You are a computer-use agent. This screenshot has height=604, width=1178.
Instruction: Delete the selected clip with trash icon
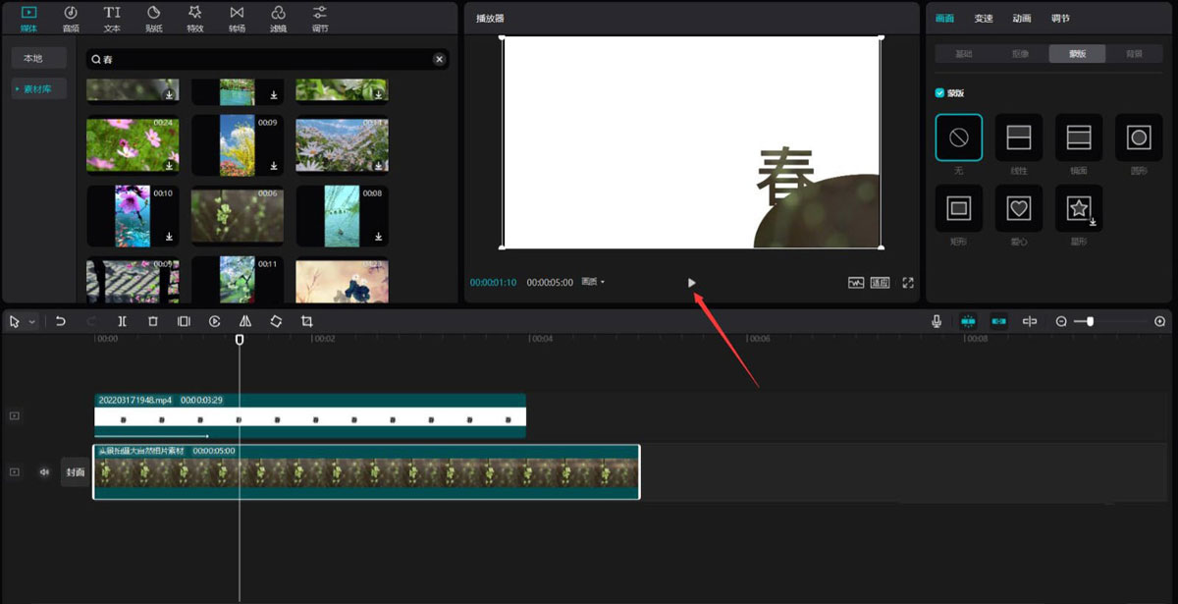pos(152,321)
